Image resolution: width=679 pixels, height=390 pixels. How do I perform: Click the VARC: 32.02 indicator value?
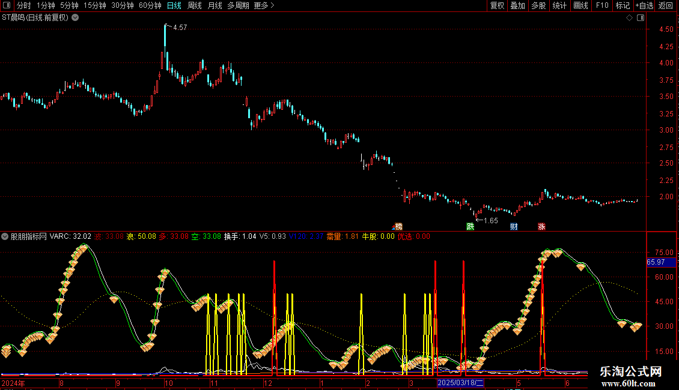[x=70, y=236]
